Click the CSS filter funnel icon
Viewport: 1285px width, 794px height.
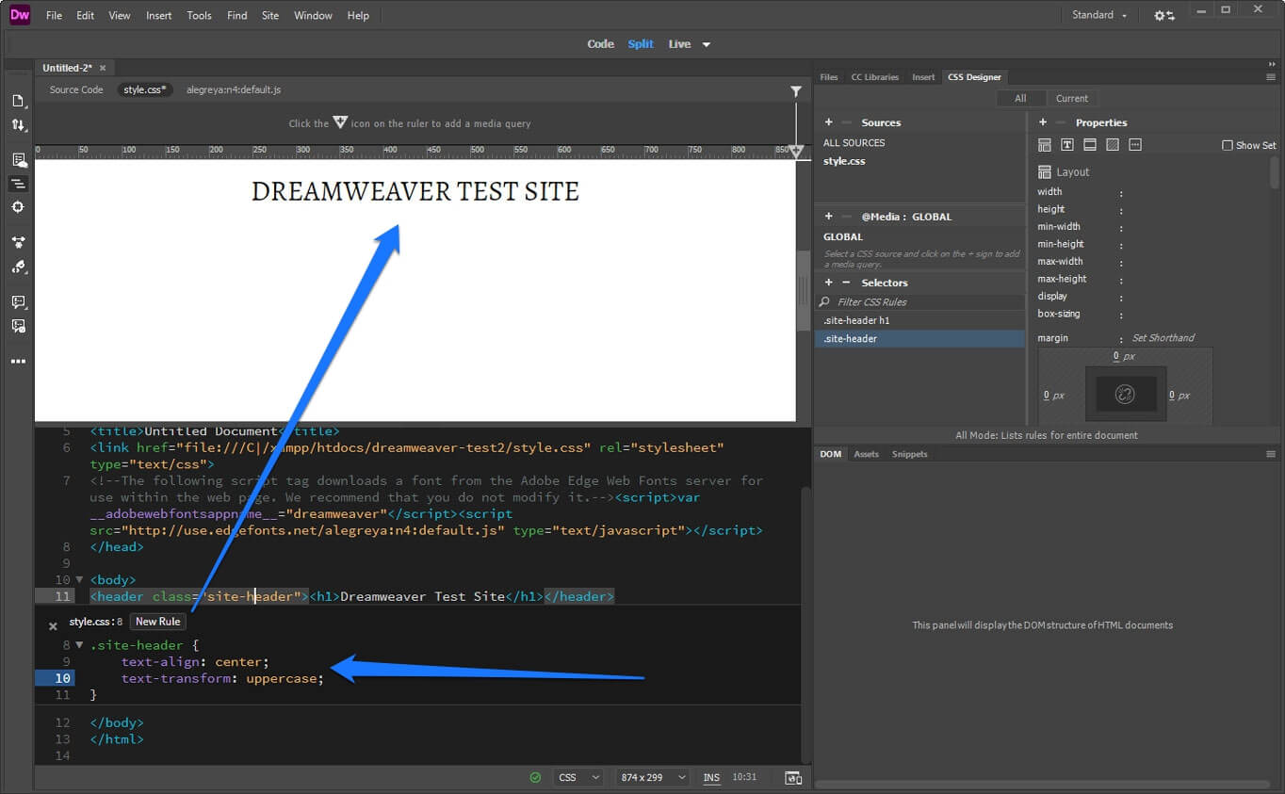[x=796, y=89]
